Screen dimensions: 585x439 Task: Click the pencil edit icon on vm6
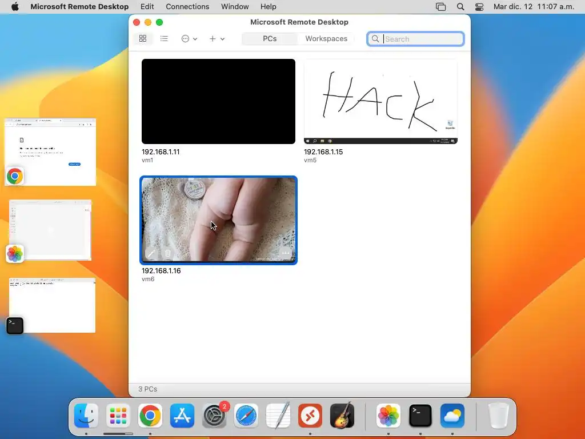(151, 253)
